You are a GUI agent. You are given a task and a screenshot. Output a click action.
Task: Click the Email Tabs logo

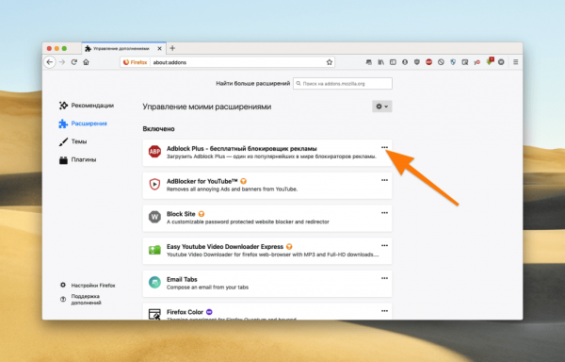[x=154, y=282]
